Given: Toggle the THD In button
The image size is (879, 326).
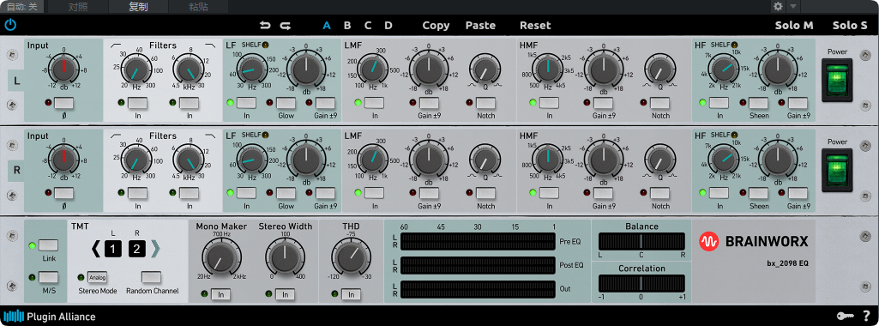Looking at the screenshot, I should (351, 294).
